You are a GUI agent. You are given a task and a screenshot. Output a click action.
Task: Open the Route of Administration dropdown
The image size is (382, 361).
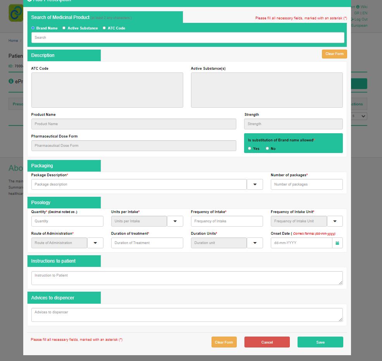click(x=95, y=243)
